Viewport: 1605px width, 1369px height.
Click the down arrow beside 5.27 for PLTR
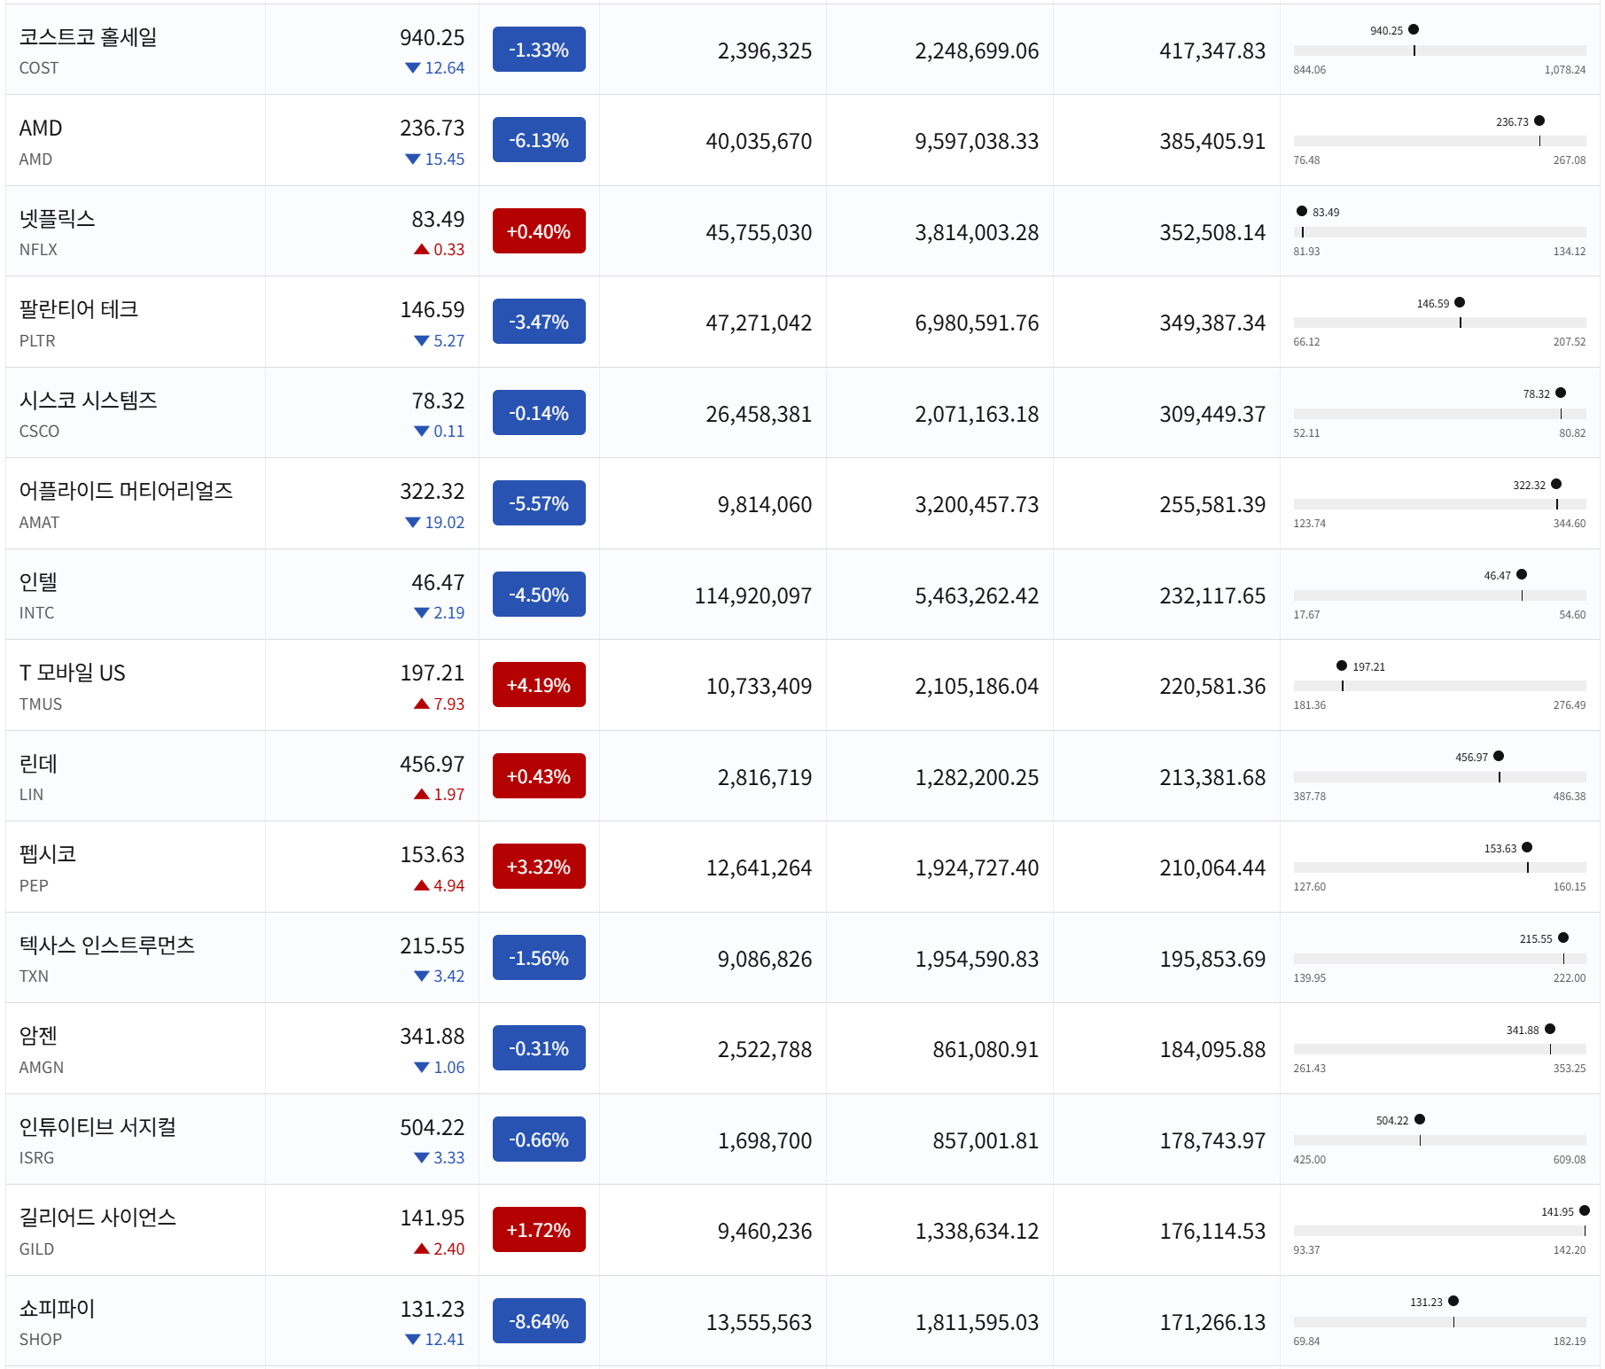(421, 341)
